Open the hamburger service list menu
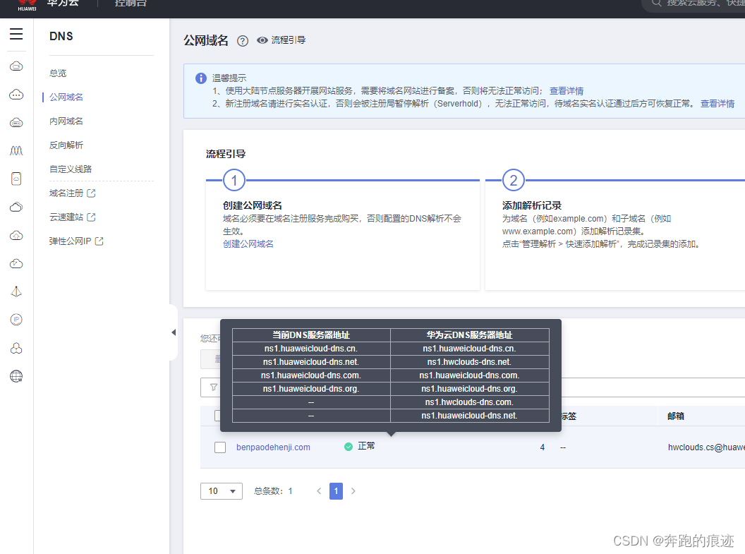 (16, 34)
